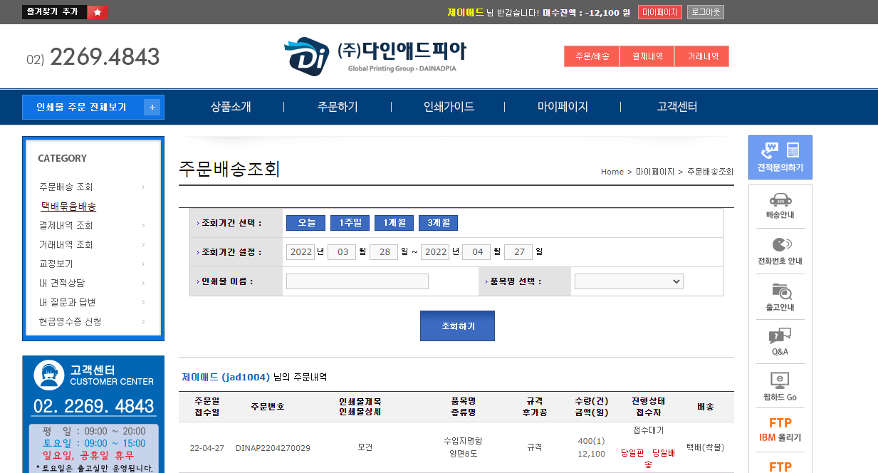Click the 로그아웃 button
Viewport: 878px width, 473px height.
[x=705, y=12]
